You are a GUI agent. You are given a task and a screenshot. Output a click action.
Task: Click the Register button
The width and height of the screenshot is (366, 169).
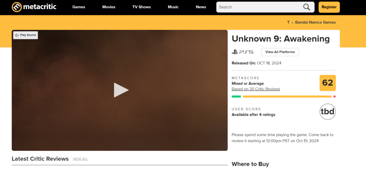pyautogui.click(x=329, y=7)
